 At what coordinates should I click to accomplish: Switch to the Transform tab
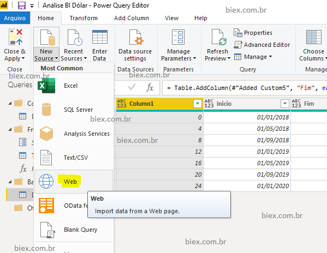point(84,18)
